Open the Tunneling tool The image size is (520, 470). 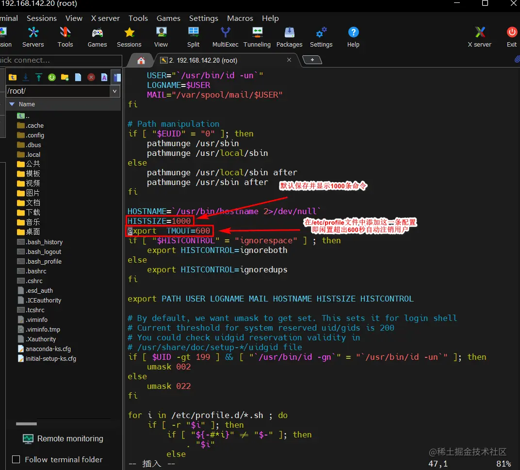tap(257, 37)
